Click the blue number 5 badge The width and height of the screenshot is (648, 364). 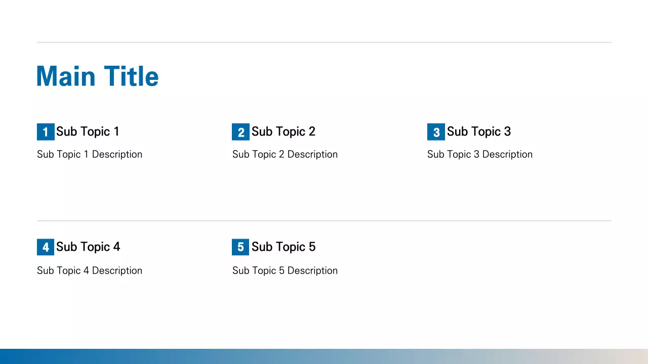click(240, 247)
